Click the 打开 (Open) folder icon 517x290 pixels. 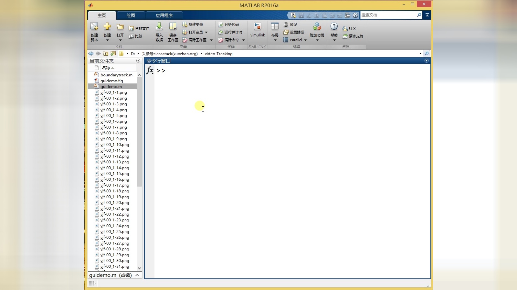pos(120,27)
